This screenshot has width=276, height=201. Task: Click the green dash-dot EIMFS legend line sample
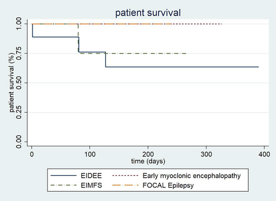[x=63, y=185]
